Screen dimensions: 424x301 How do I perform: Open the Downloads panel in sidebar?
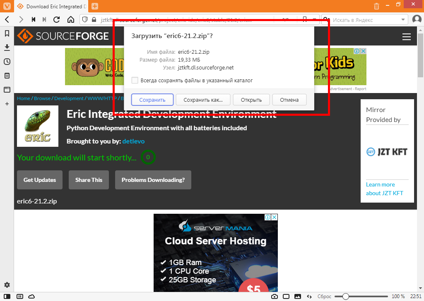point(7,48)
